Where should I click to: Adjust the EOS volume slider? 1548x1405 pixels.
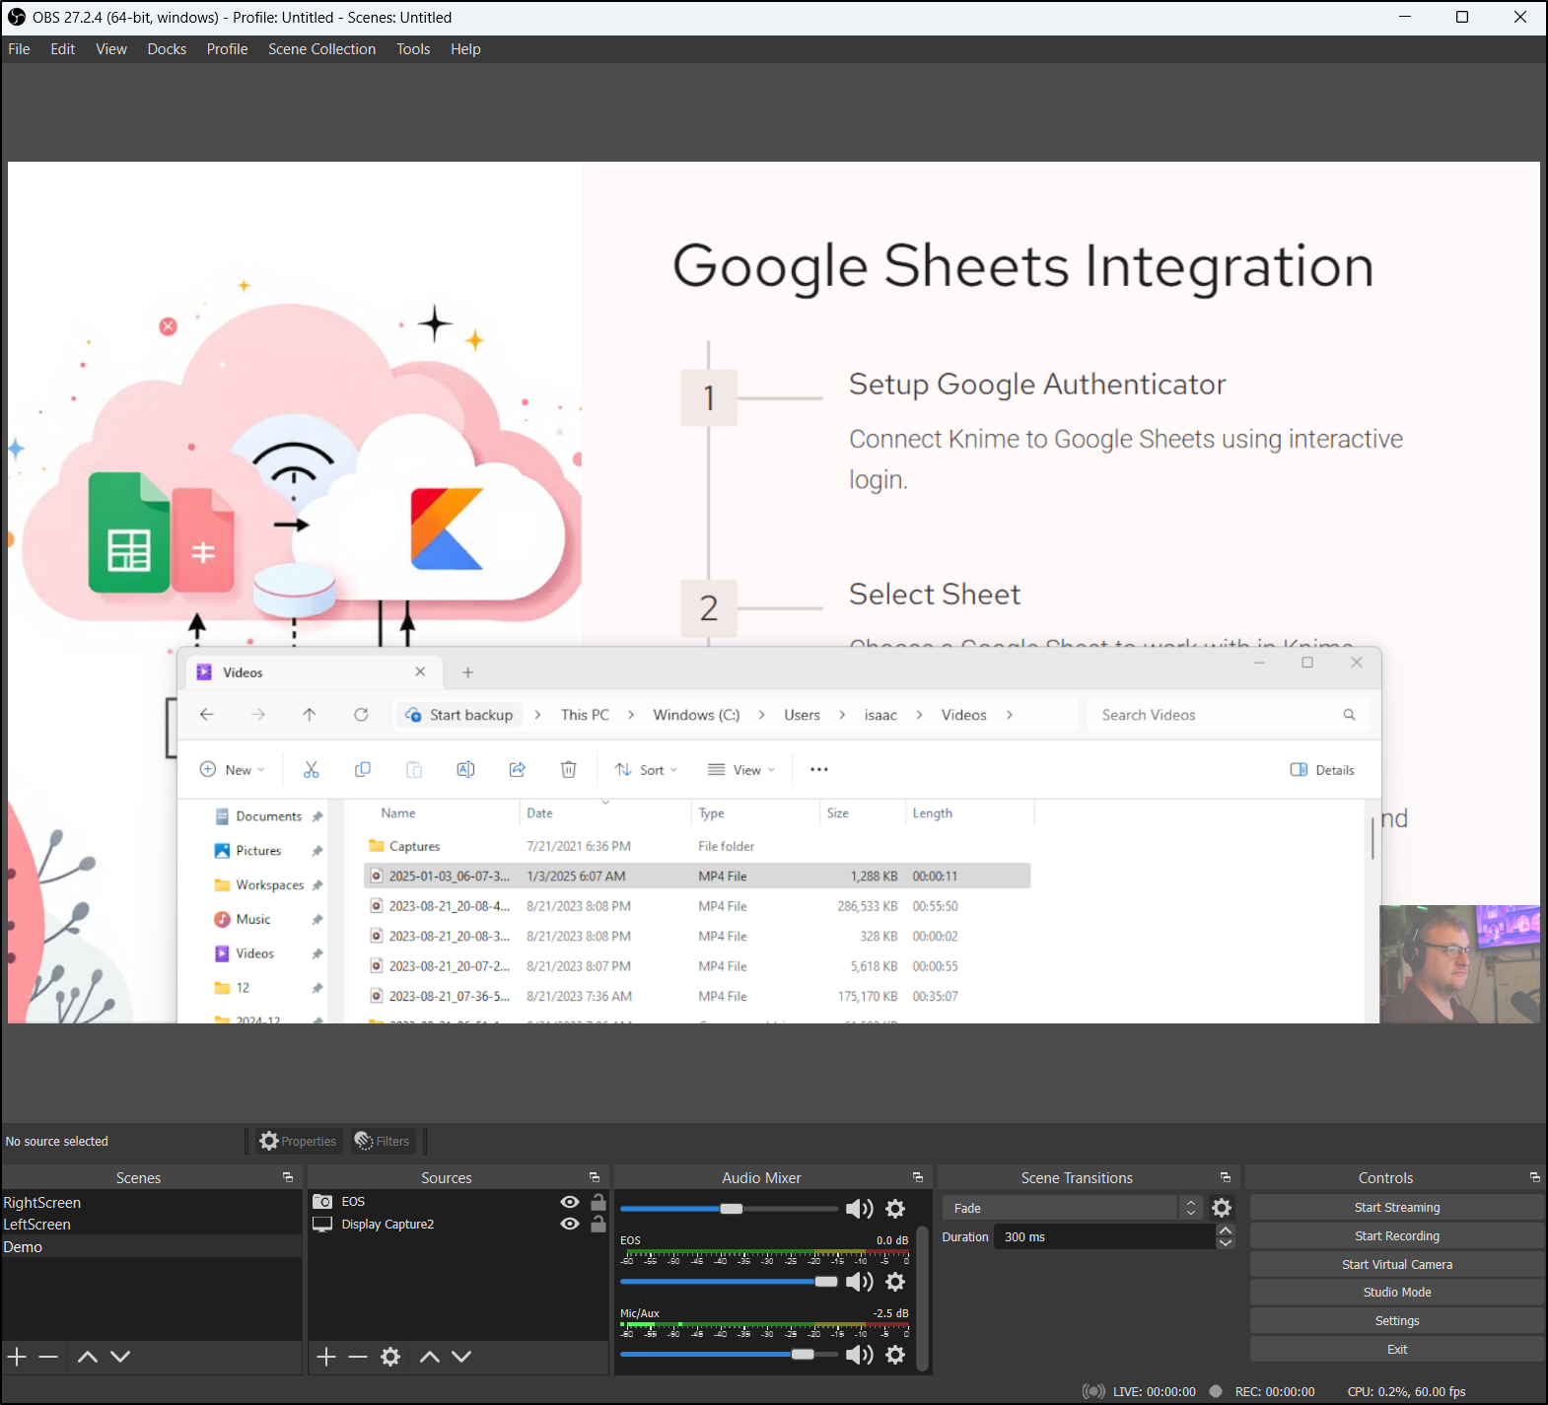825,1282
